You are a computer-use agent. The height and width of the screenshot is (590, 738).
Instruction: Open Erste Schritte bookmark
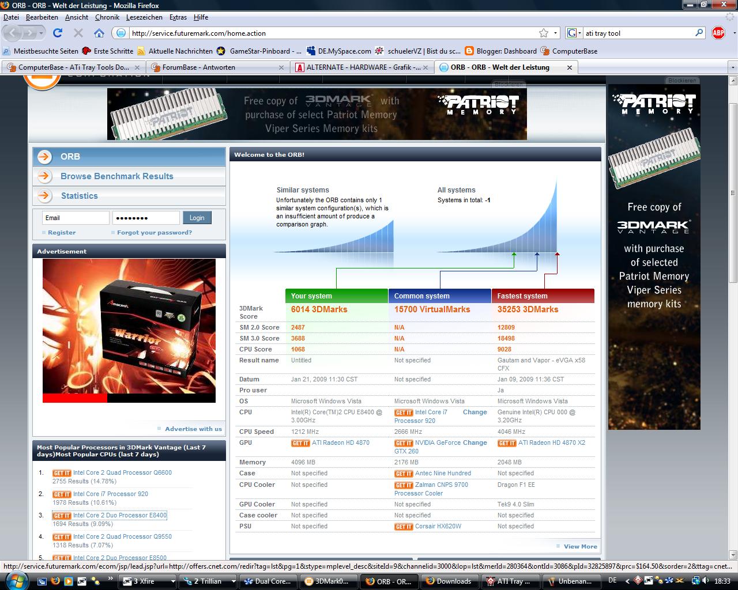107,51
